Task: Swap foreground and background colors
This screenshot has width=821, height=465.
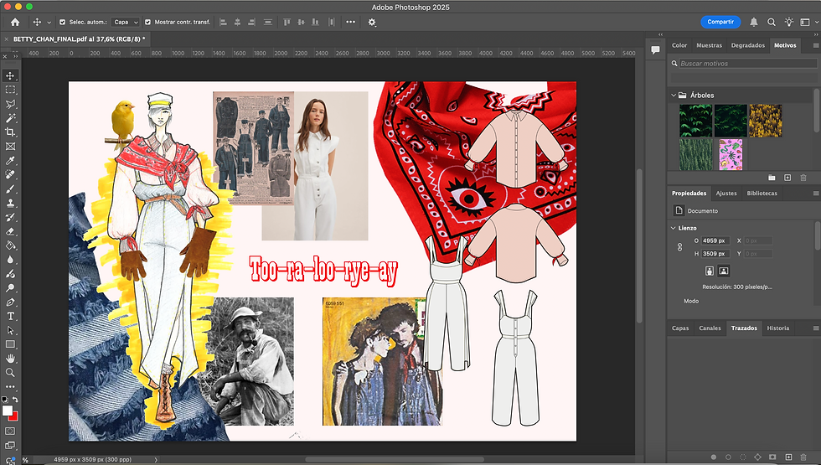Action: [15, 400]
